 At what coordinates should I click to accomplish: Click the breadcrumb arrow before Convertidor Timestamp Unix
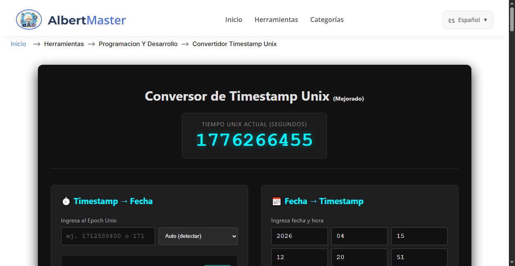[185, 44]
